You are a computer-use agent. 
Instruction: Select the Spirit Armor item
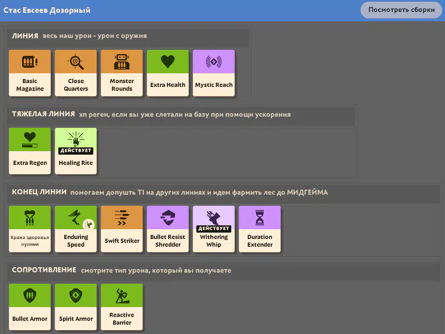coord(76,307)
